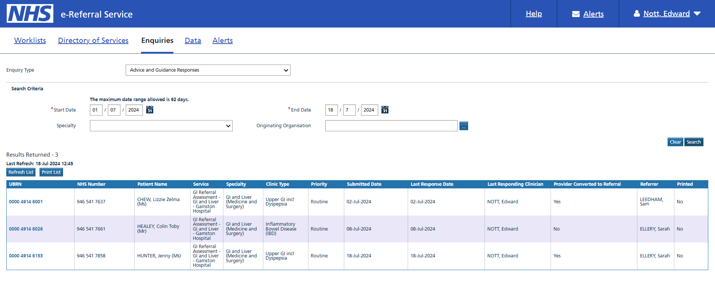The height and width of the screenshot is (282, 715).
Task: Click the End Date day field
Action: point(332,110)
